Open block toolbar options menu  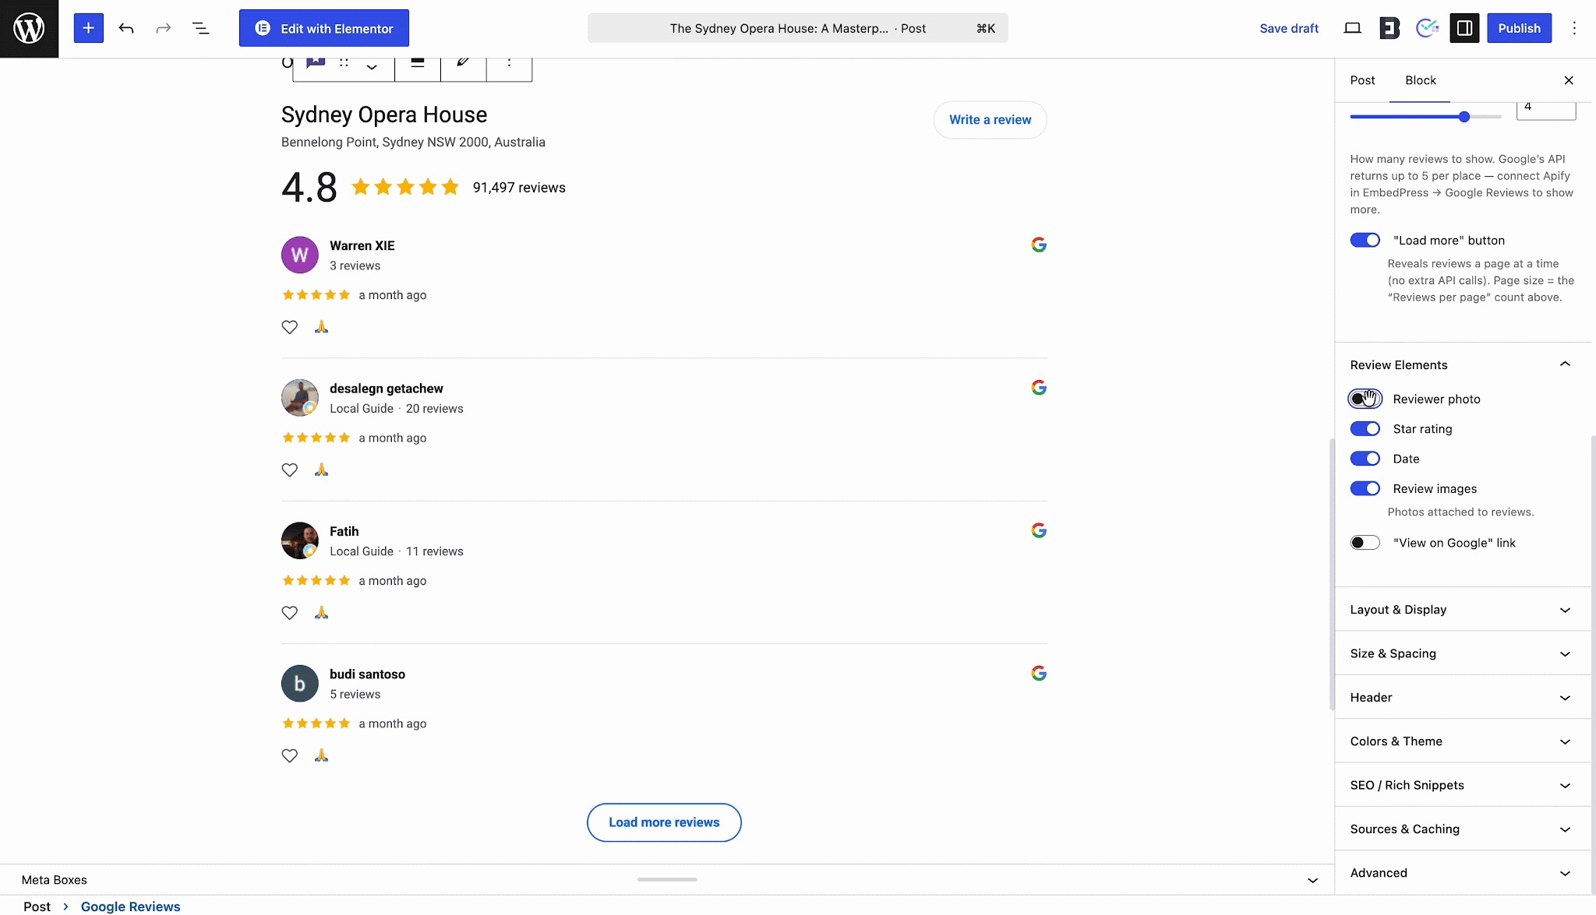pos(509,63)
